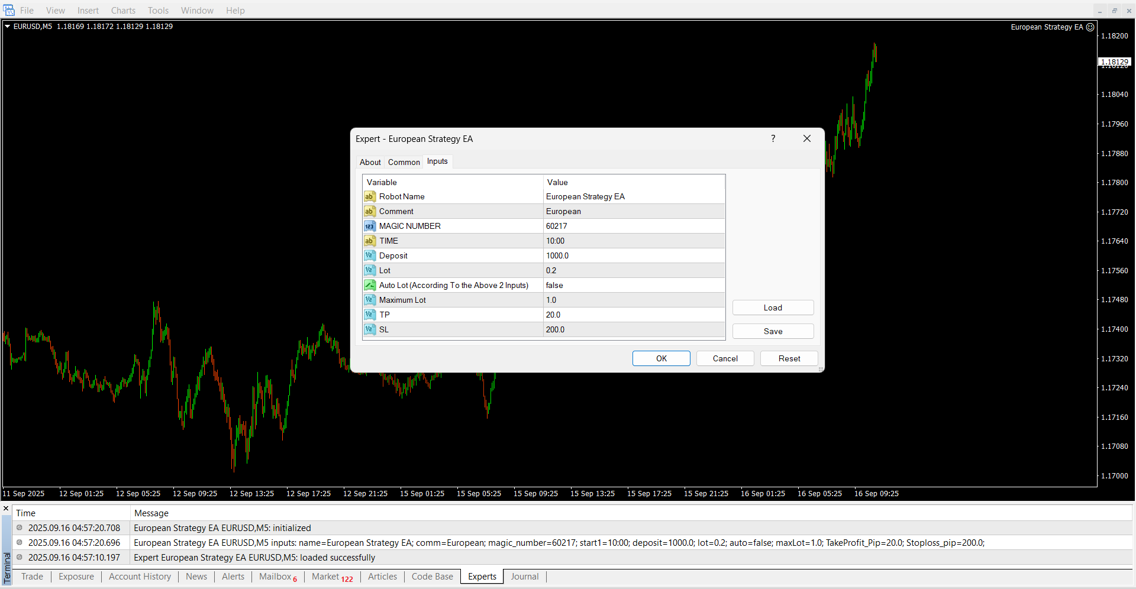Toggle the Auto Lot value false
The image size is (1136, 589).
click(x=633, y=285)
